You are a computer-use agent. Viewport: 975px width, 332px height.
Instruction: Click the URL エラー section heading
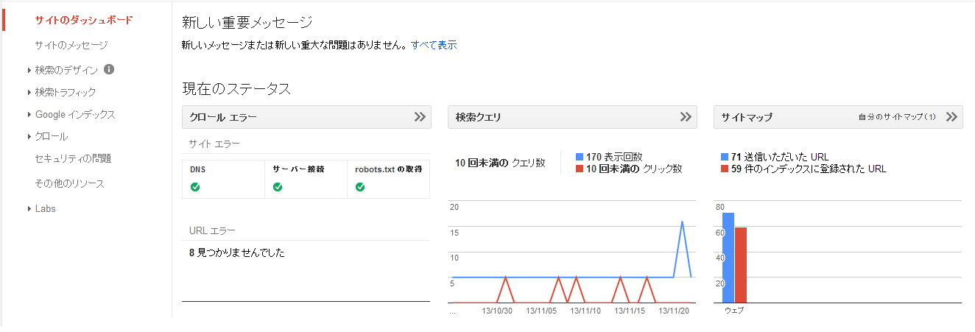pos(213,230)
